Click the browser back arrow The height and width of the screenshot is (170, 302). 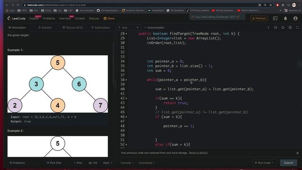(7, 5)
